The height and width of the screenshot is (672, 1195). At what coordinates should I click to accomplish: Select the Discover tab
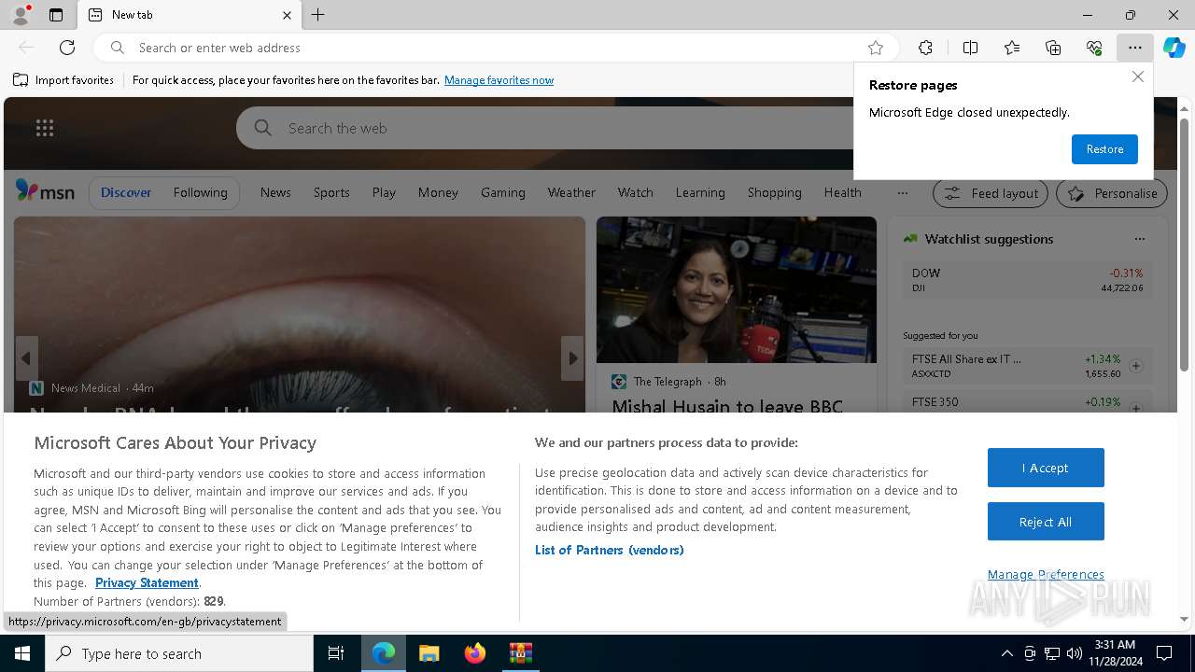click(x=126, y=192)
